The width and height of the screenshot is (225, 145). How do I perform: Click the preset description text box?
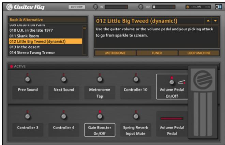(157, 36)
